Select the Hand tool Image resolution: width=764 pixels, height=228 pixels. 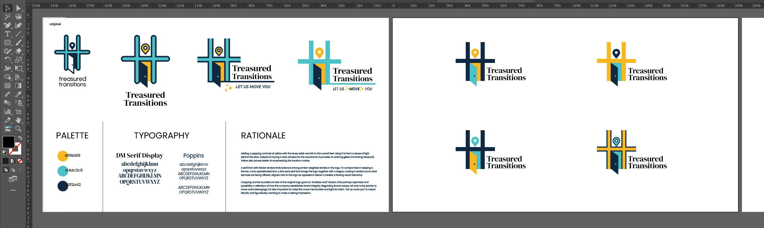(x=18, y=120)
